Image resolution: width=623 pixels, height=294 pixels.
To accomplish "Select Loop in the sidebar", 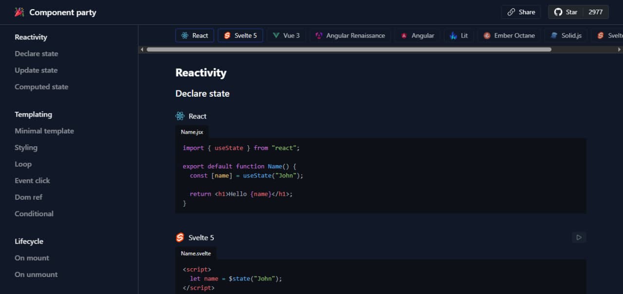I will [x=23, y=164].
